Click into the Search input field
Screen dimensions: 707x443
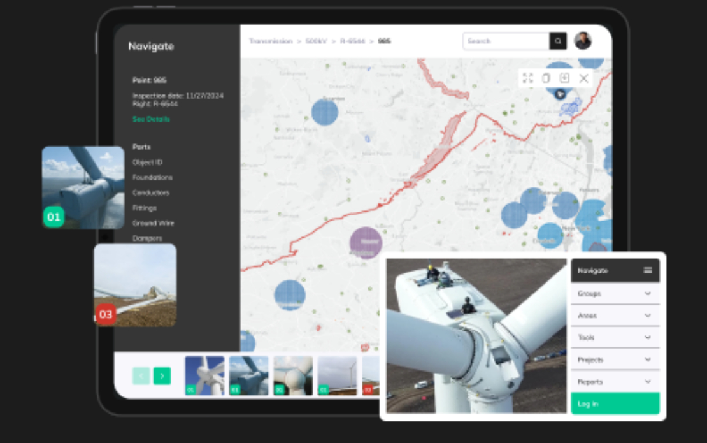[506, 41]
